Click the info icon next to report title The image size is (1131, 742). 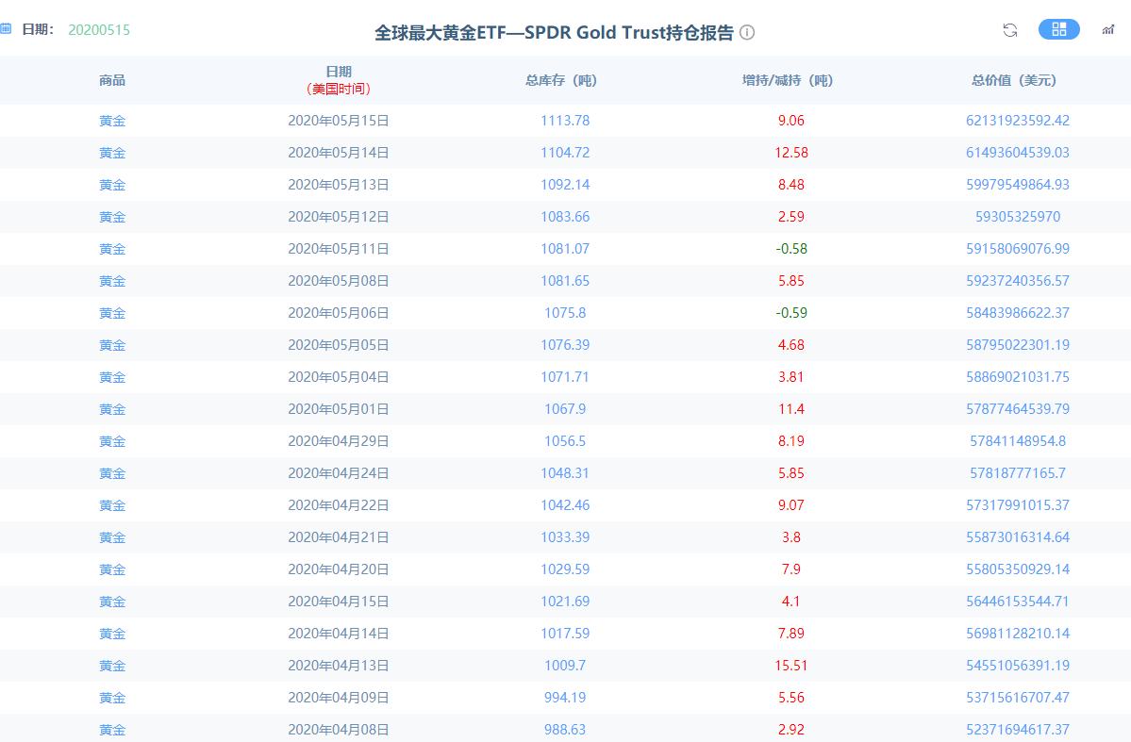tap(747, 32)
